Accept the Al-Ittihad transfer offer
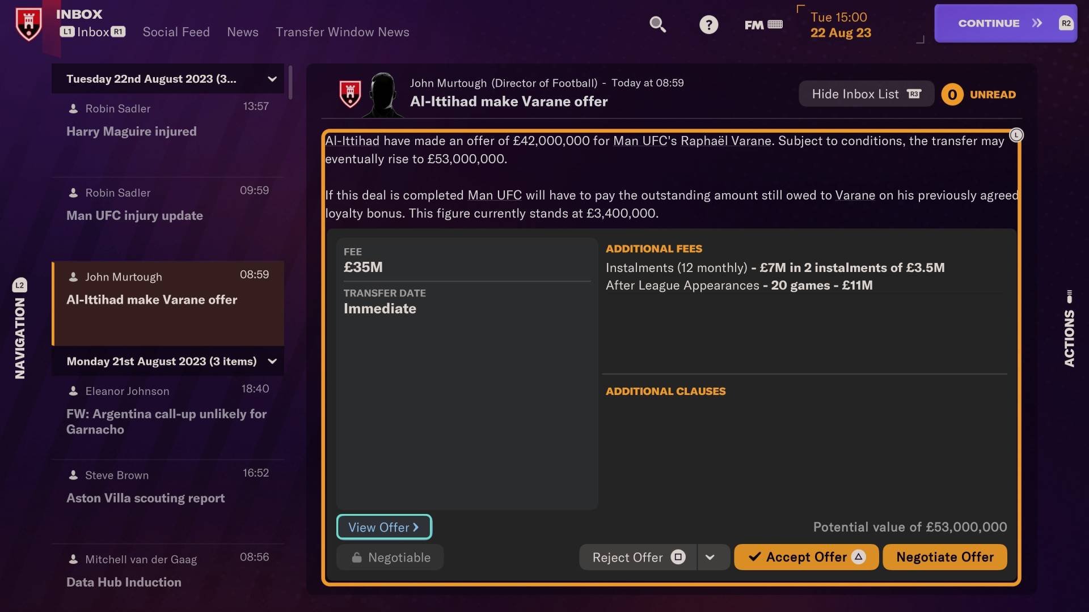The width and height of the screenshot is (1089, 612). [807, 556]
